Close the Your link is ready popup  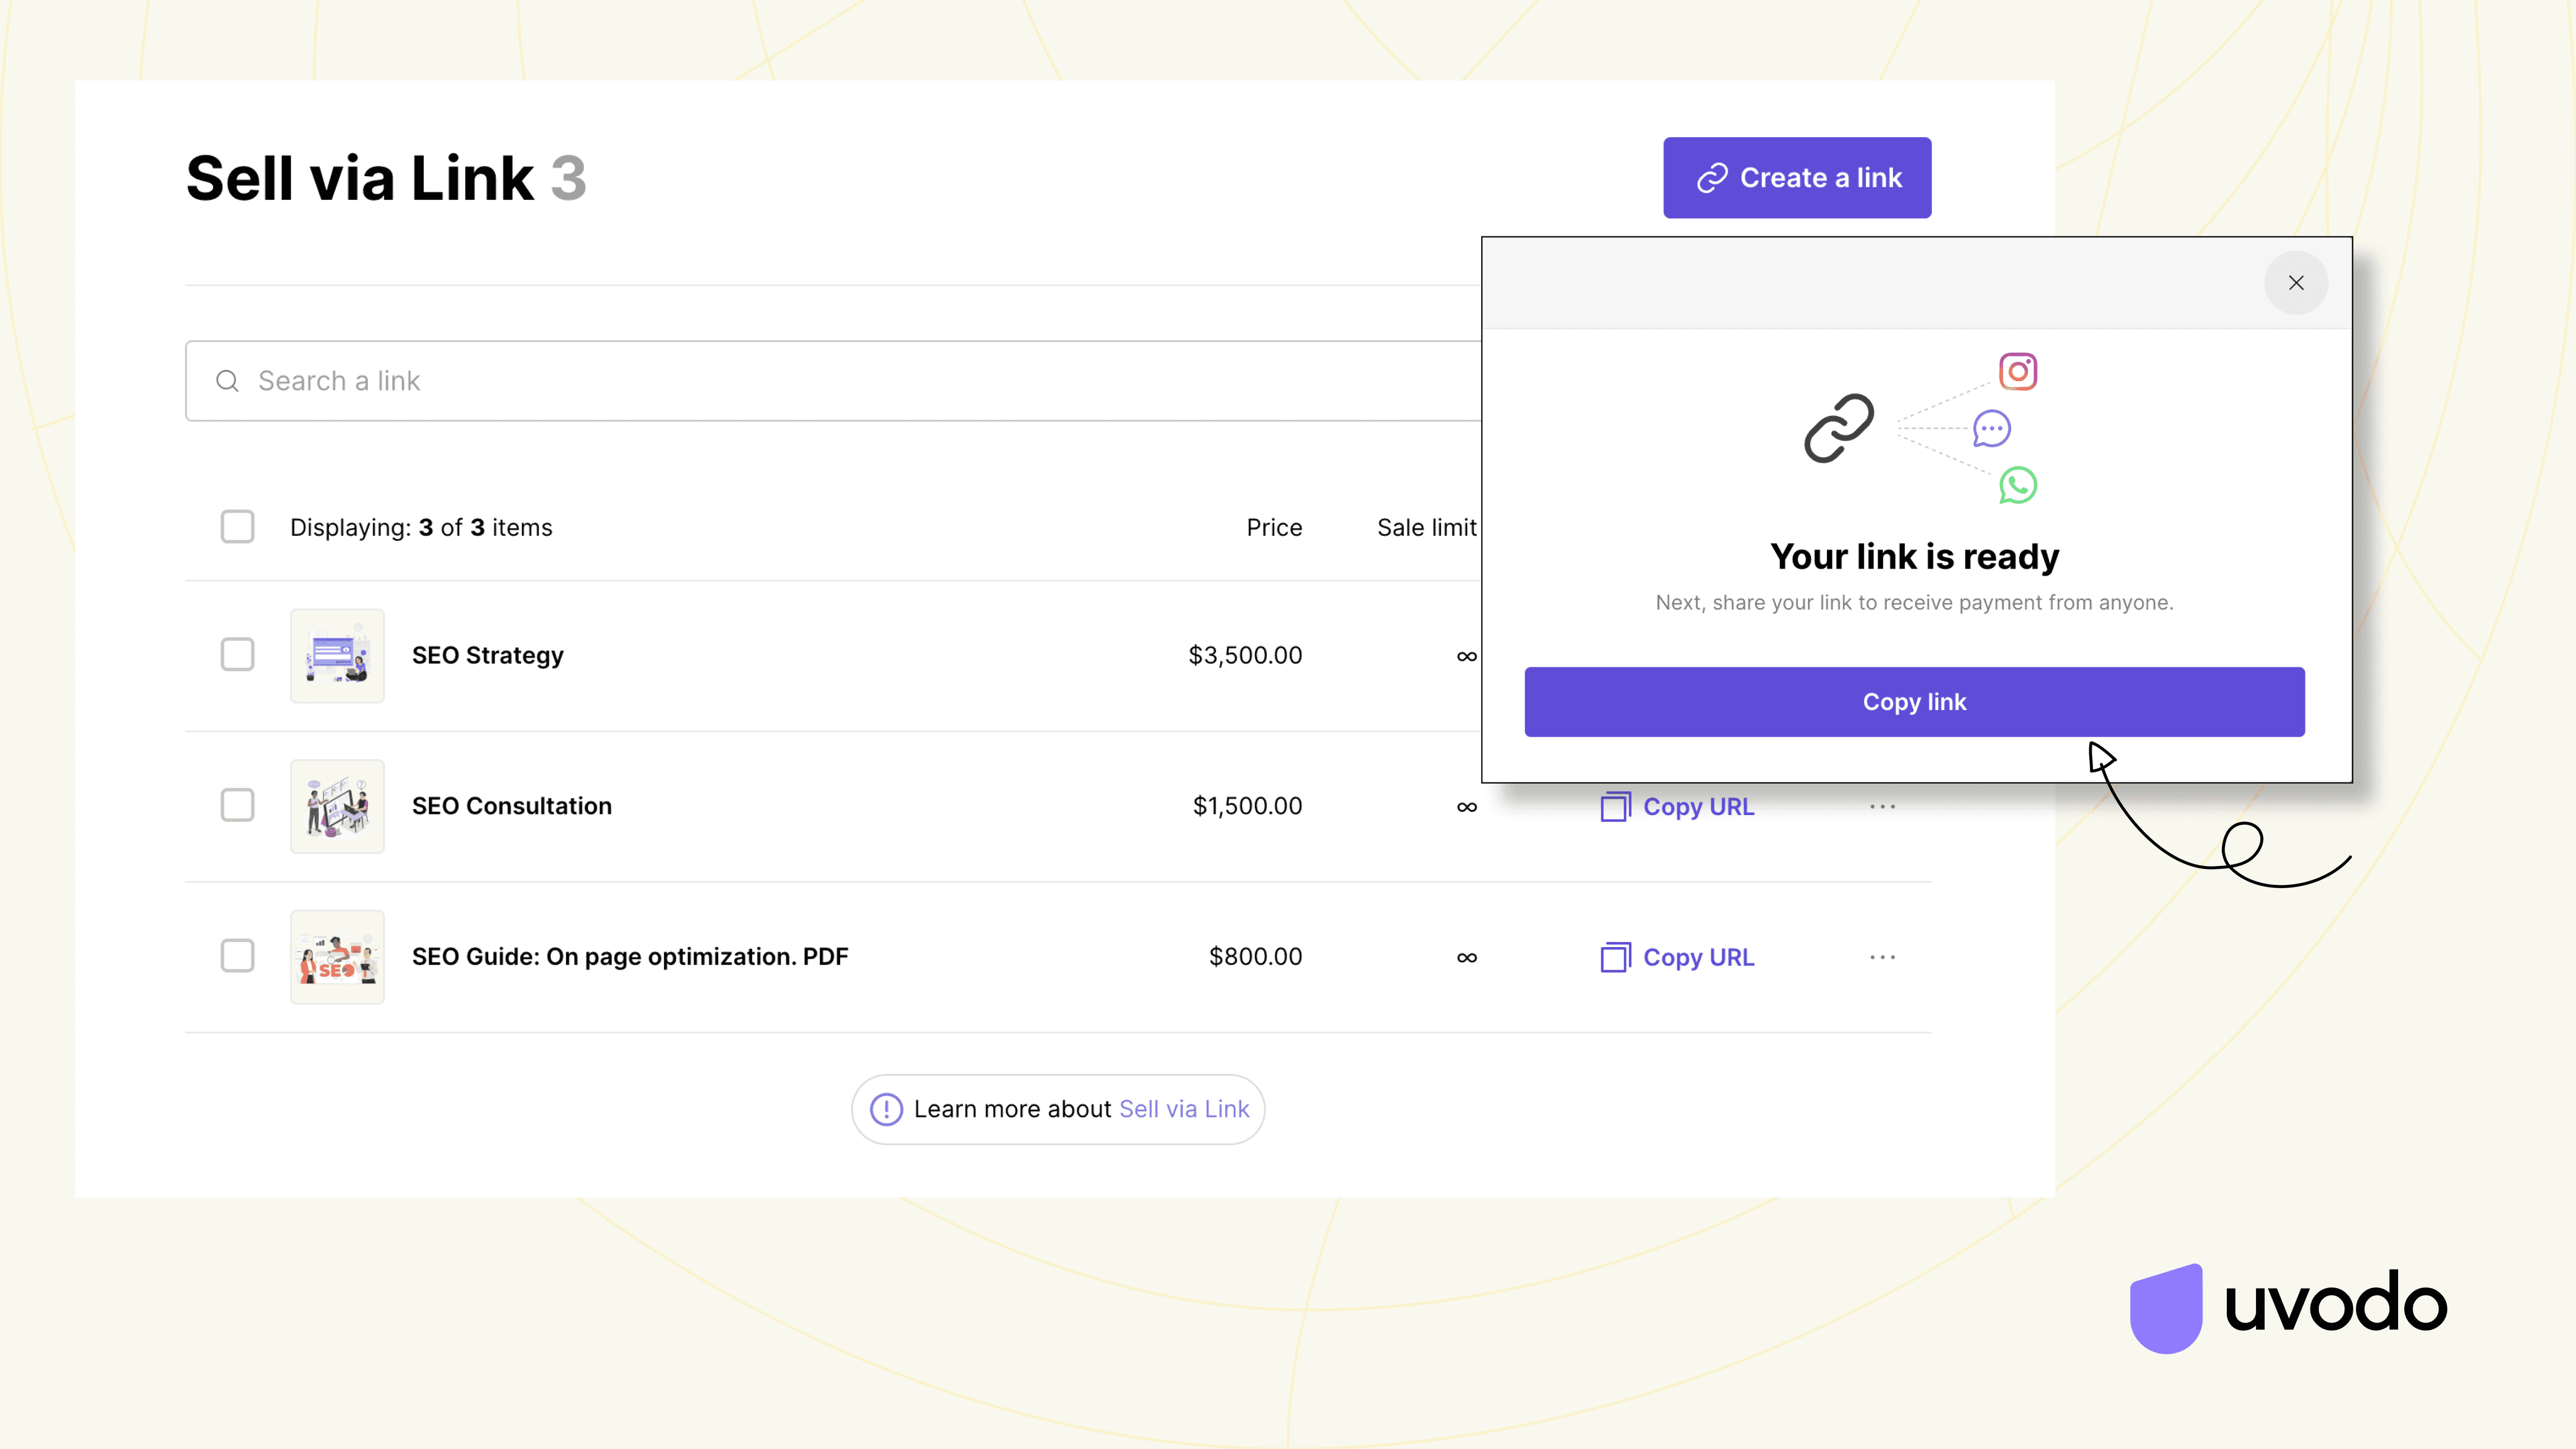point(2296,283)
